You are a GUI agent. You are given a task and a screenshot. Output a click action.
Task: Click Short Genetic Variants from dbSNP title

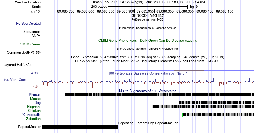click(x=148, y=49)
